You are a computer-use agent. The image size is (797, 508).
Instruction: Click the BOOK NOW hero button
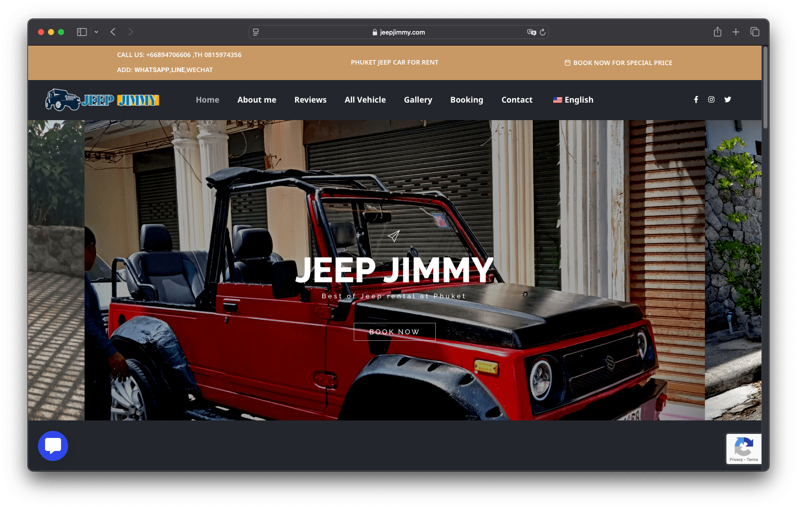point(394,332)
